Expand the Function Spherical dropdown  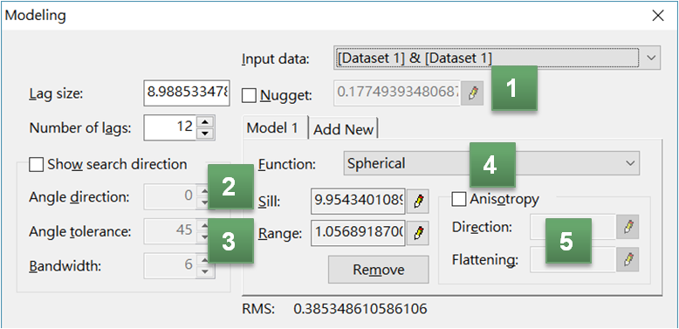click(491, 163)
